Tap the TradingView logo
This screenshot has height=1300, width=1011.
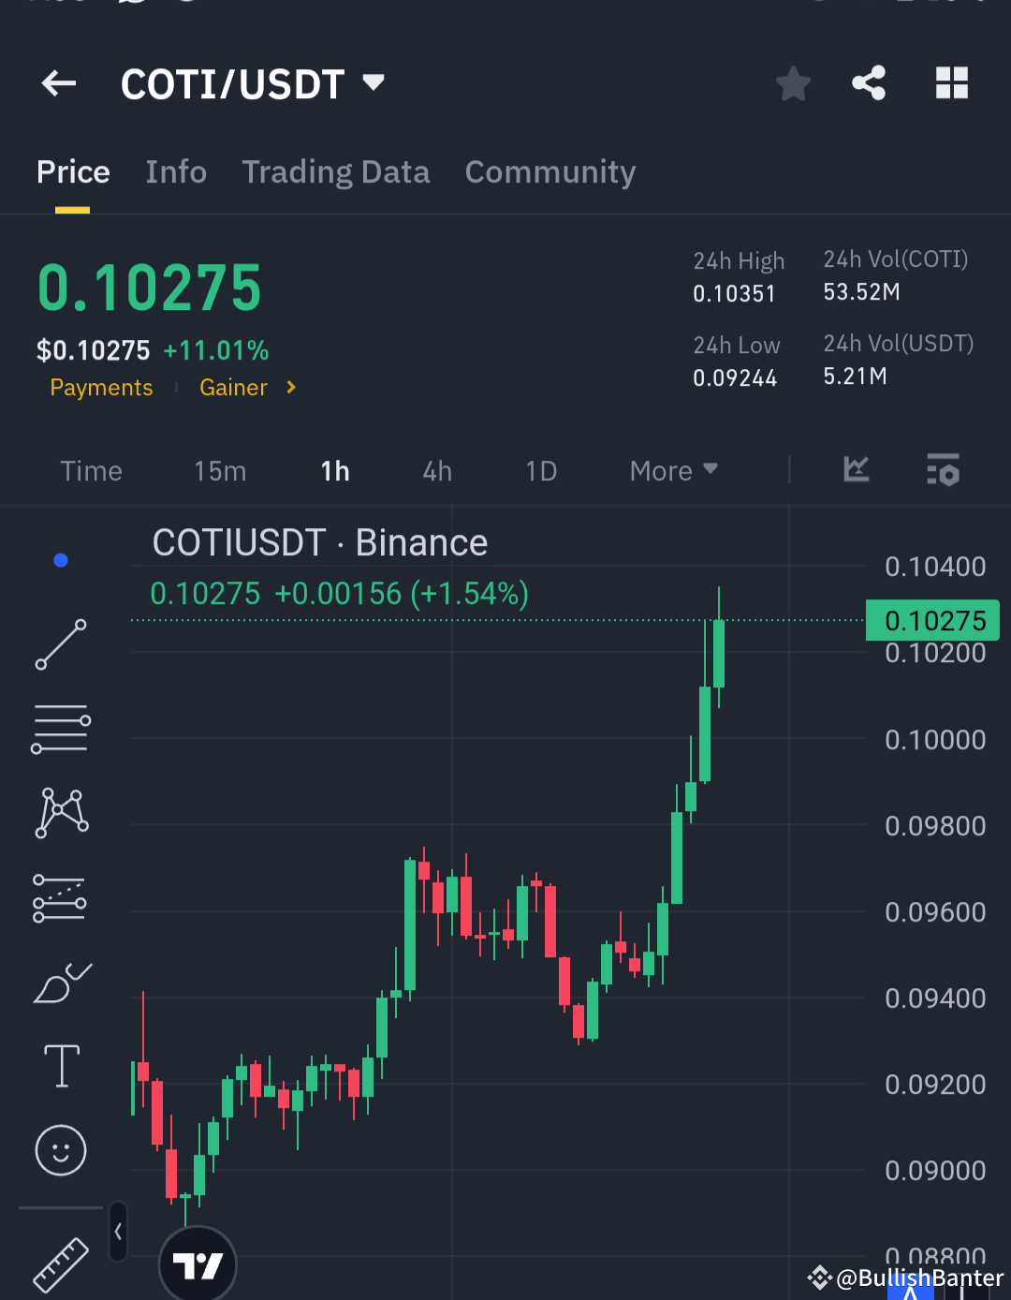click(197, 1263)
